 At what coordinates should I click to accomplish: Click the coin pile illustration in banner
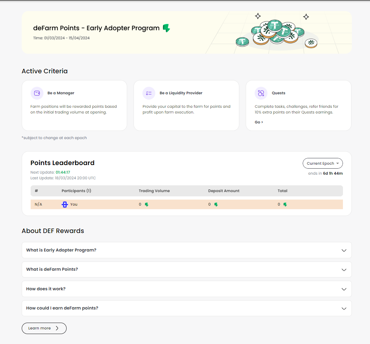(x=276, y=33)
